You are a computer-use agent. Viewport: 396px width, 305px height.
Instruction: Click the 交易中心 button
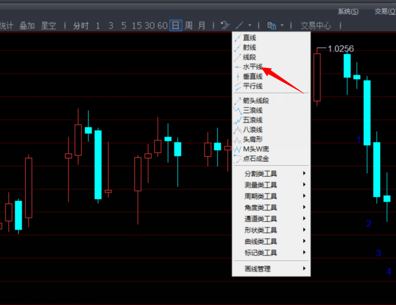[316, 26]
